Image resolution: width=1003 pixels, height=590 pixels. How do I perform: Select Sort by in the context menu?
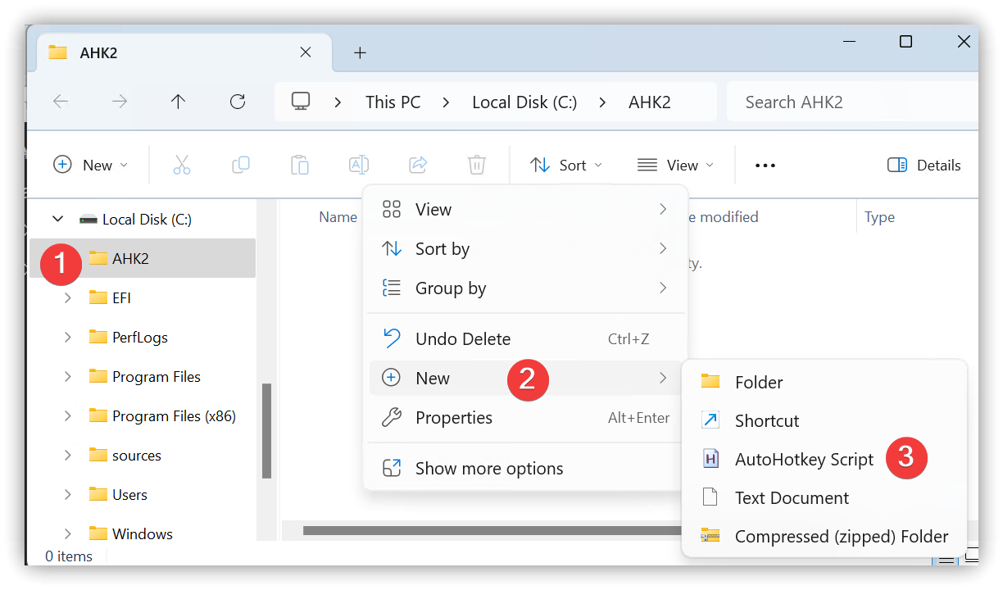[x=524, y=249]
